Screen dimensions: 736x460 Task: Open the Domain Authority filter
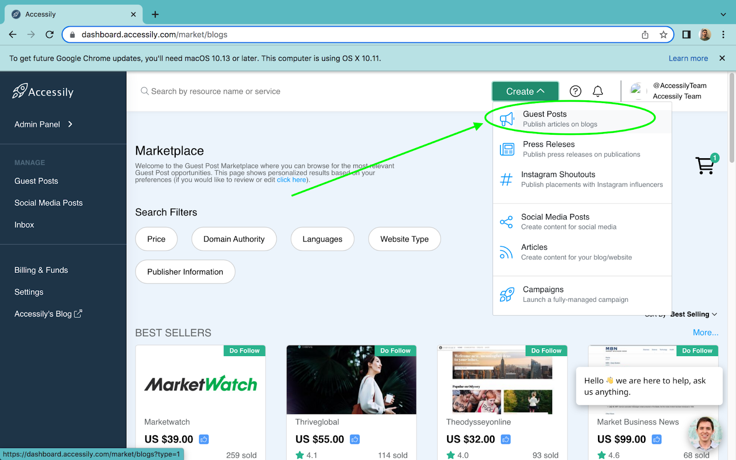tap(234, 239)
